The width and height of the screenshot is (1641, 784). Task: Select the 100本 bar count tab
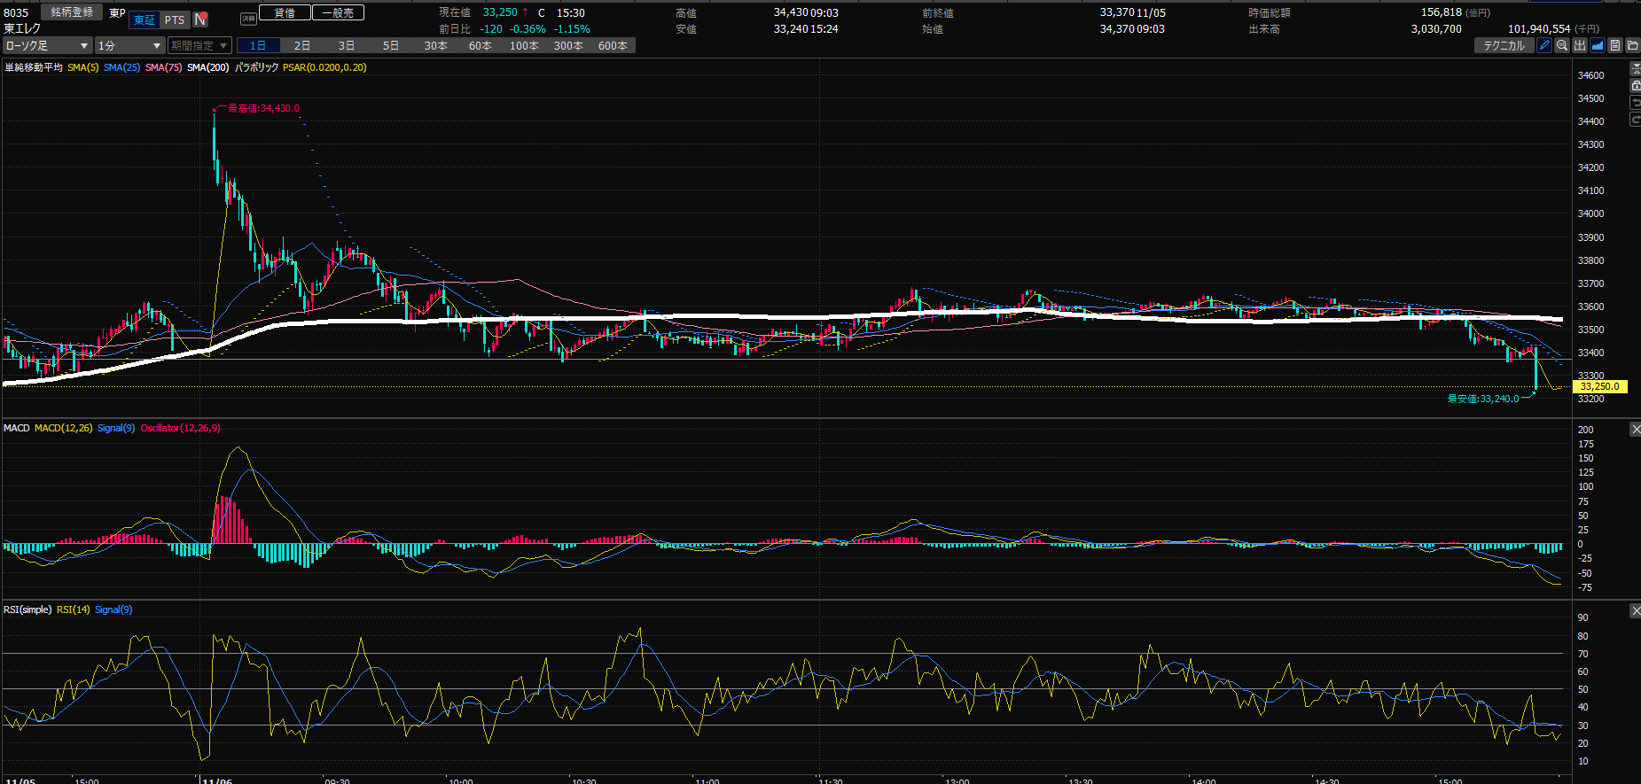(x=524, y=45)
